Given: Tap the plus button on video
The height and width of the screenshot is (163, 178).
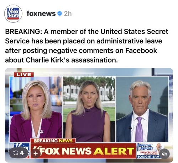Looking at the screenshot, I should tap(36, 153).
